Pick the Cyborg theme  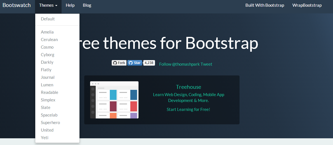pos(48,55)
